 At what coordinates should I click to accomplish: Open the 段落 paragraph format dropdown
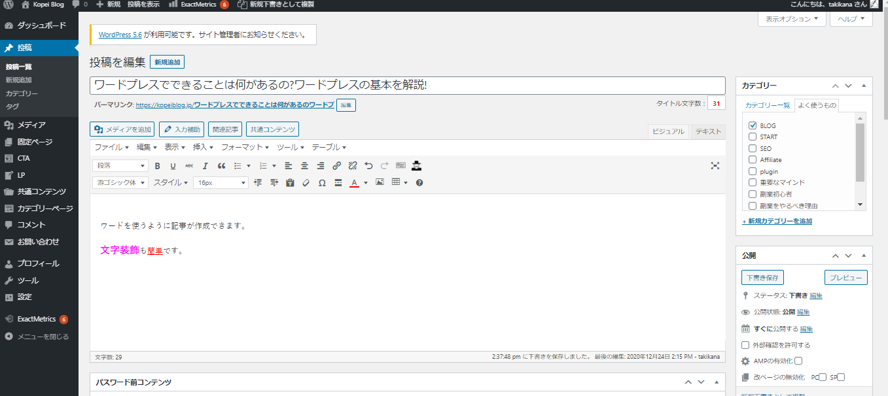point(120,166)
